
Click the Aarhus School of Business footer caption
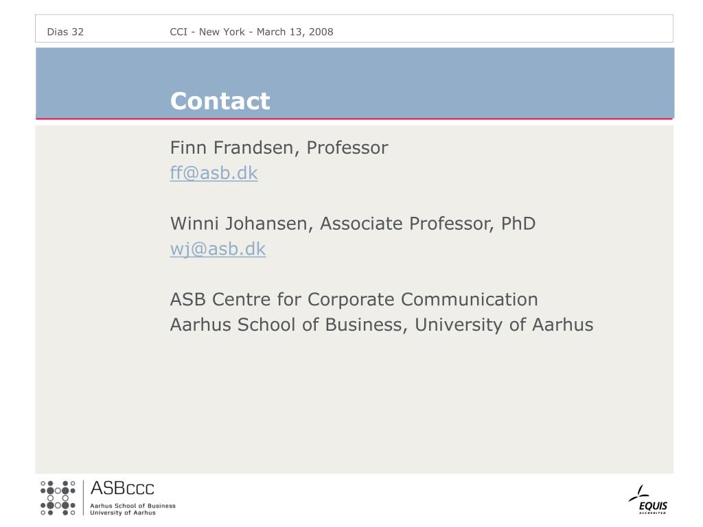click(132, 506)
